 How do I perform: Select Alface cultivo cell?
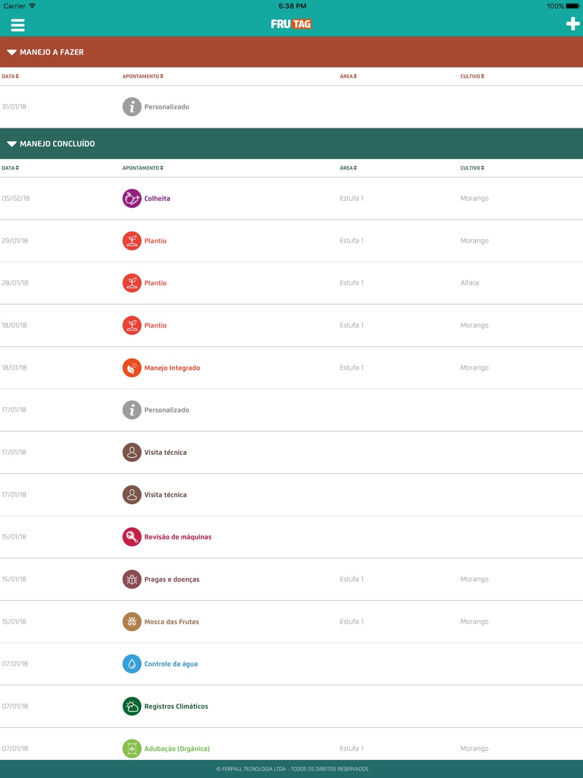point(470,283)
